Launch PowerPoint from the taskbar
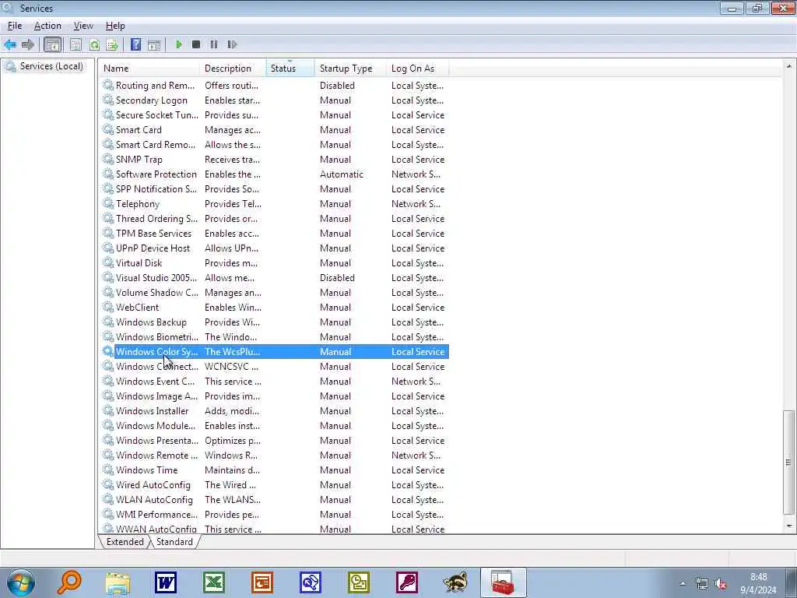 pyautogui.click(x=262, y=582)
